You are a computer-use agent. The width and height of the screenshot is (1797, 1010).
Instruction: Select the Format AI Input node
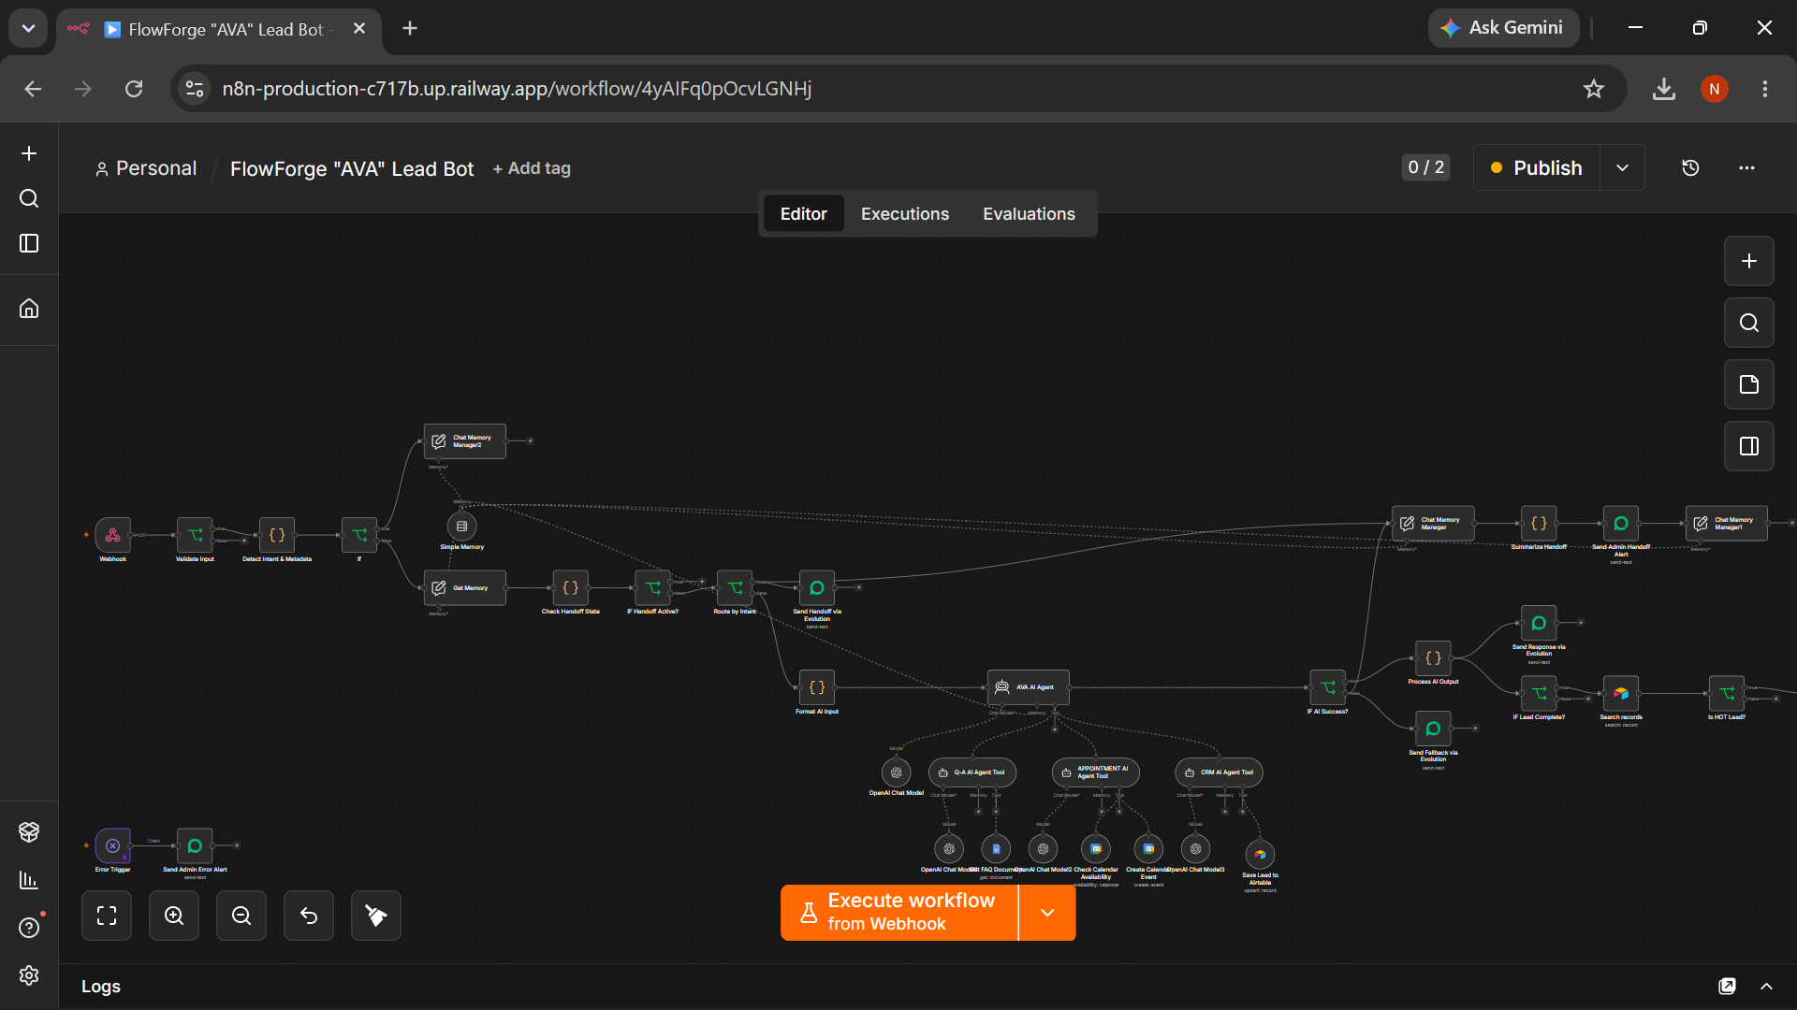coord(817,687)
